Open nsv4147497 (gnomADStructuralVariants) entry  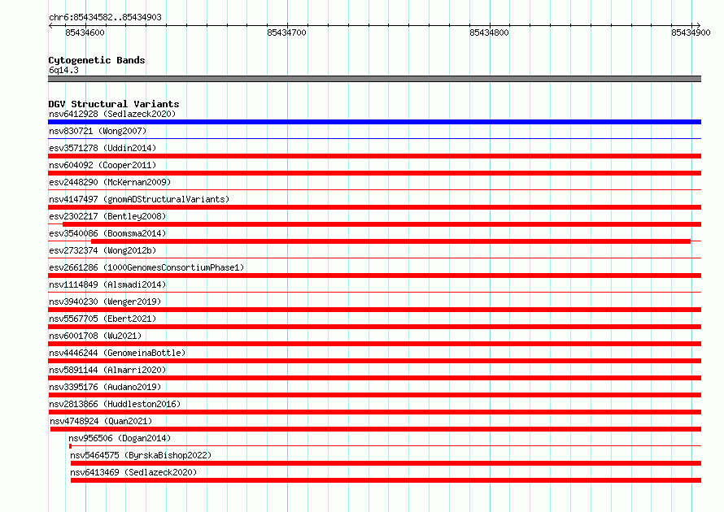point(139,199)
